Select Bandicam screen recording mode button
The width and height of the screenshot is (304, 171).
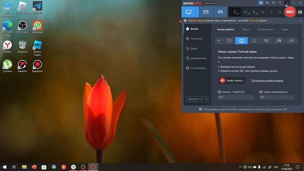click(189, 12)
